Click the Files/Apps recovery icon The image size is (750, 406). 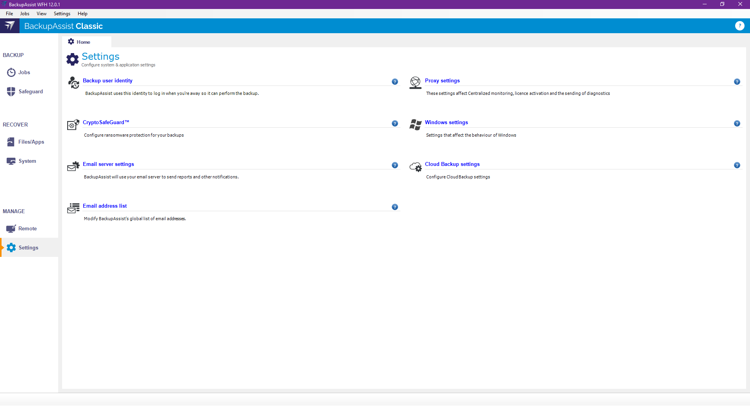11,142
